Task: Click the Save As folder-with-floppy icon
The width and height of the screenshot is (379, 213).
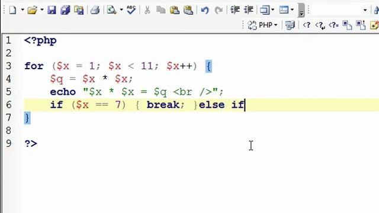Action: pyautogui.click(x=79, y=10)
